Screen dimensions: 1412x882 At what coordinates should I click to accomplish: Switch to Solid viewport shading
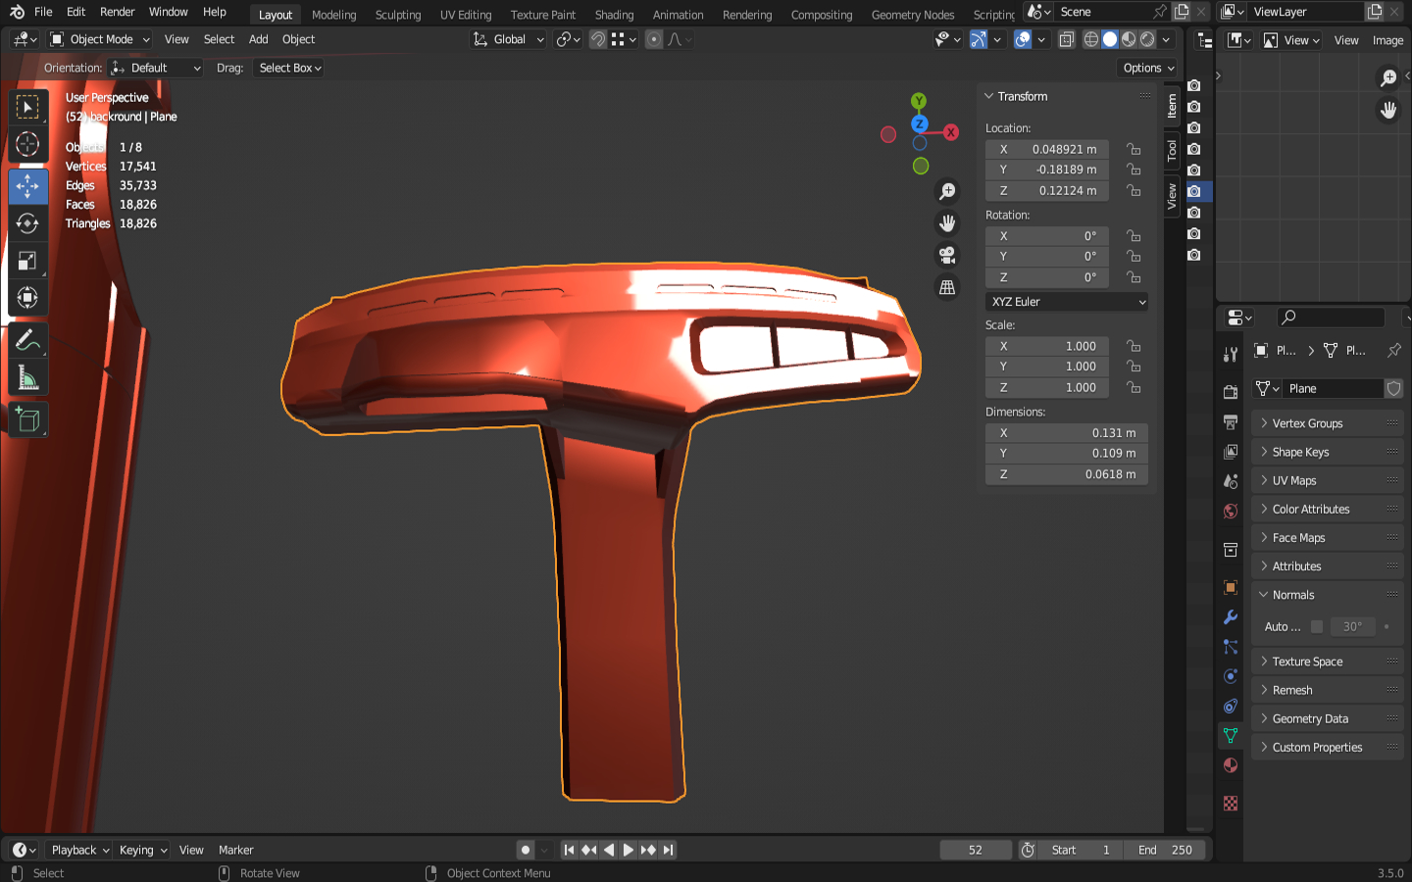[1110, 39]
